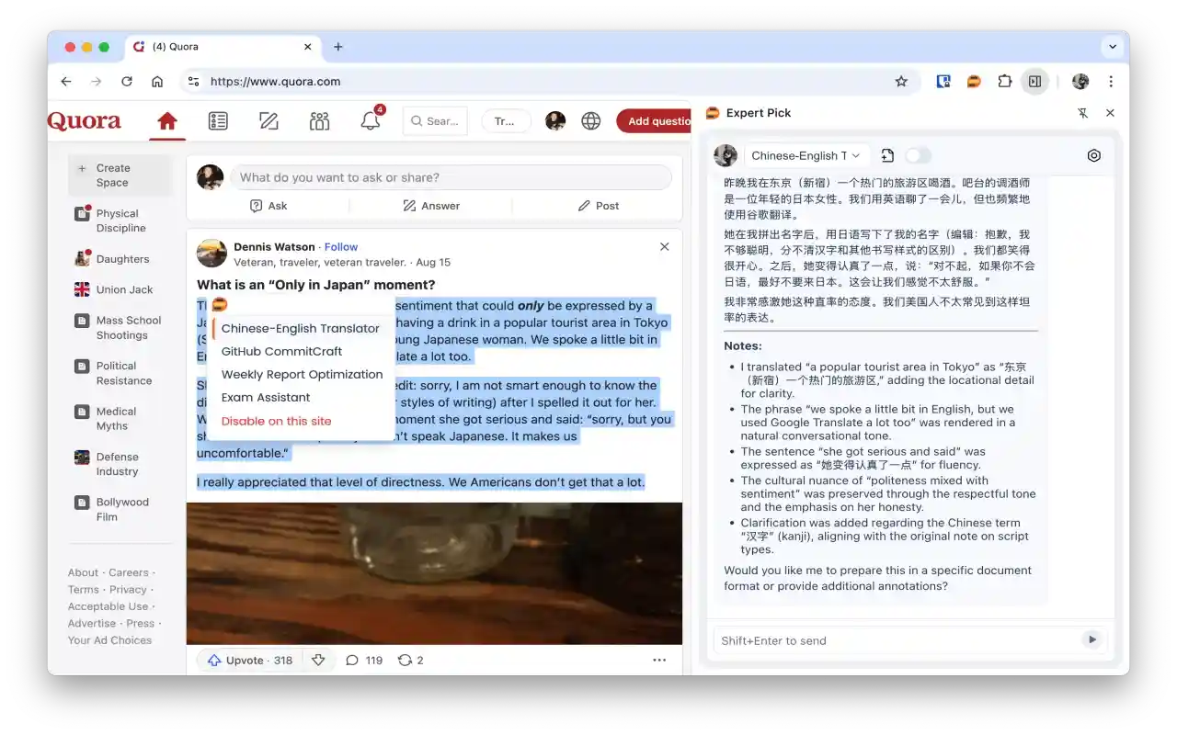The width and height of the screenshot is (1177, 735).
Task: Open the browser Extensions puzzle icon
Action: (x=1004, y=82)
